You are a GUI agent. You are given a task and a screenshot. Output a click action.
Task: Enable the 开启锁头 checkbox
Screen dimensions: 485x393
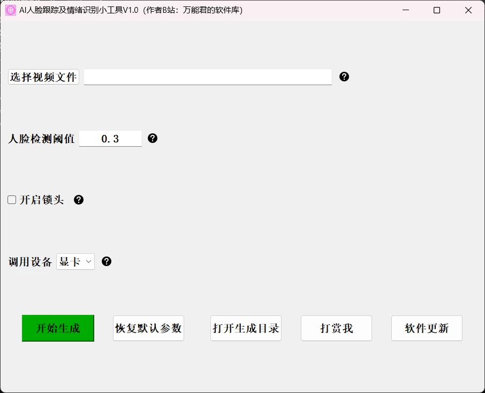[11, 199]
